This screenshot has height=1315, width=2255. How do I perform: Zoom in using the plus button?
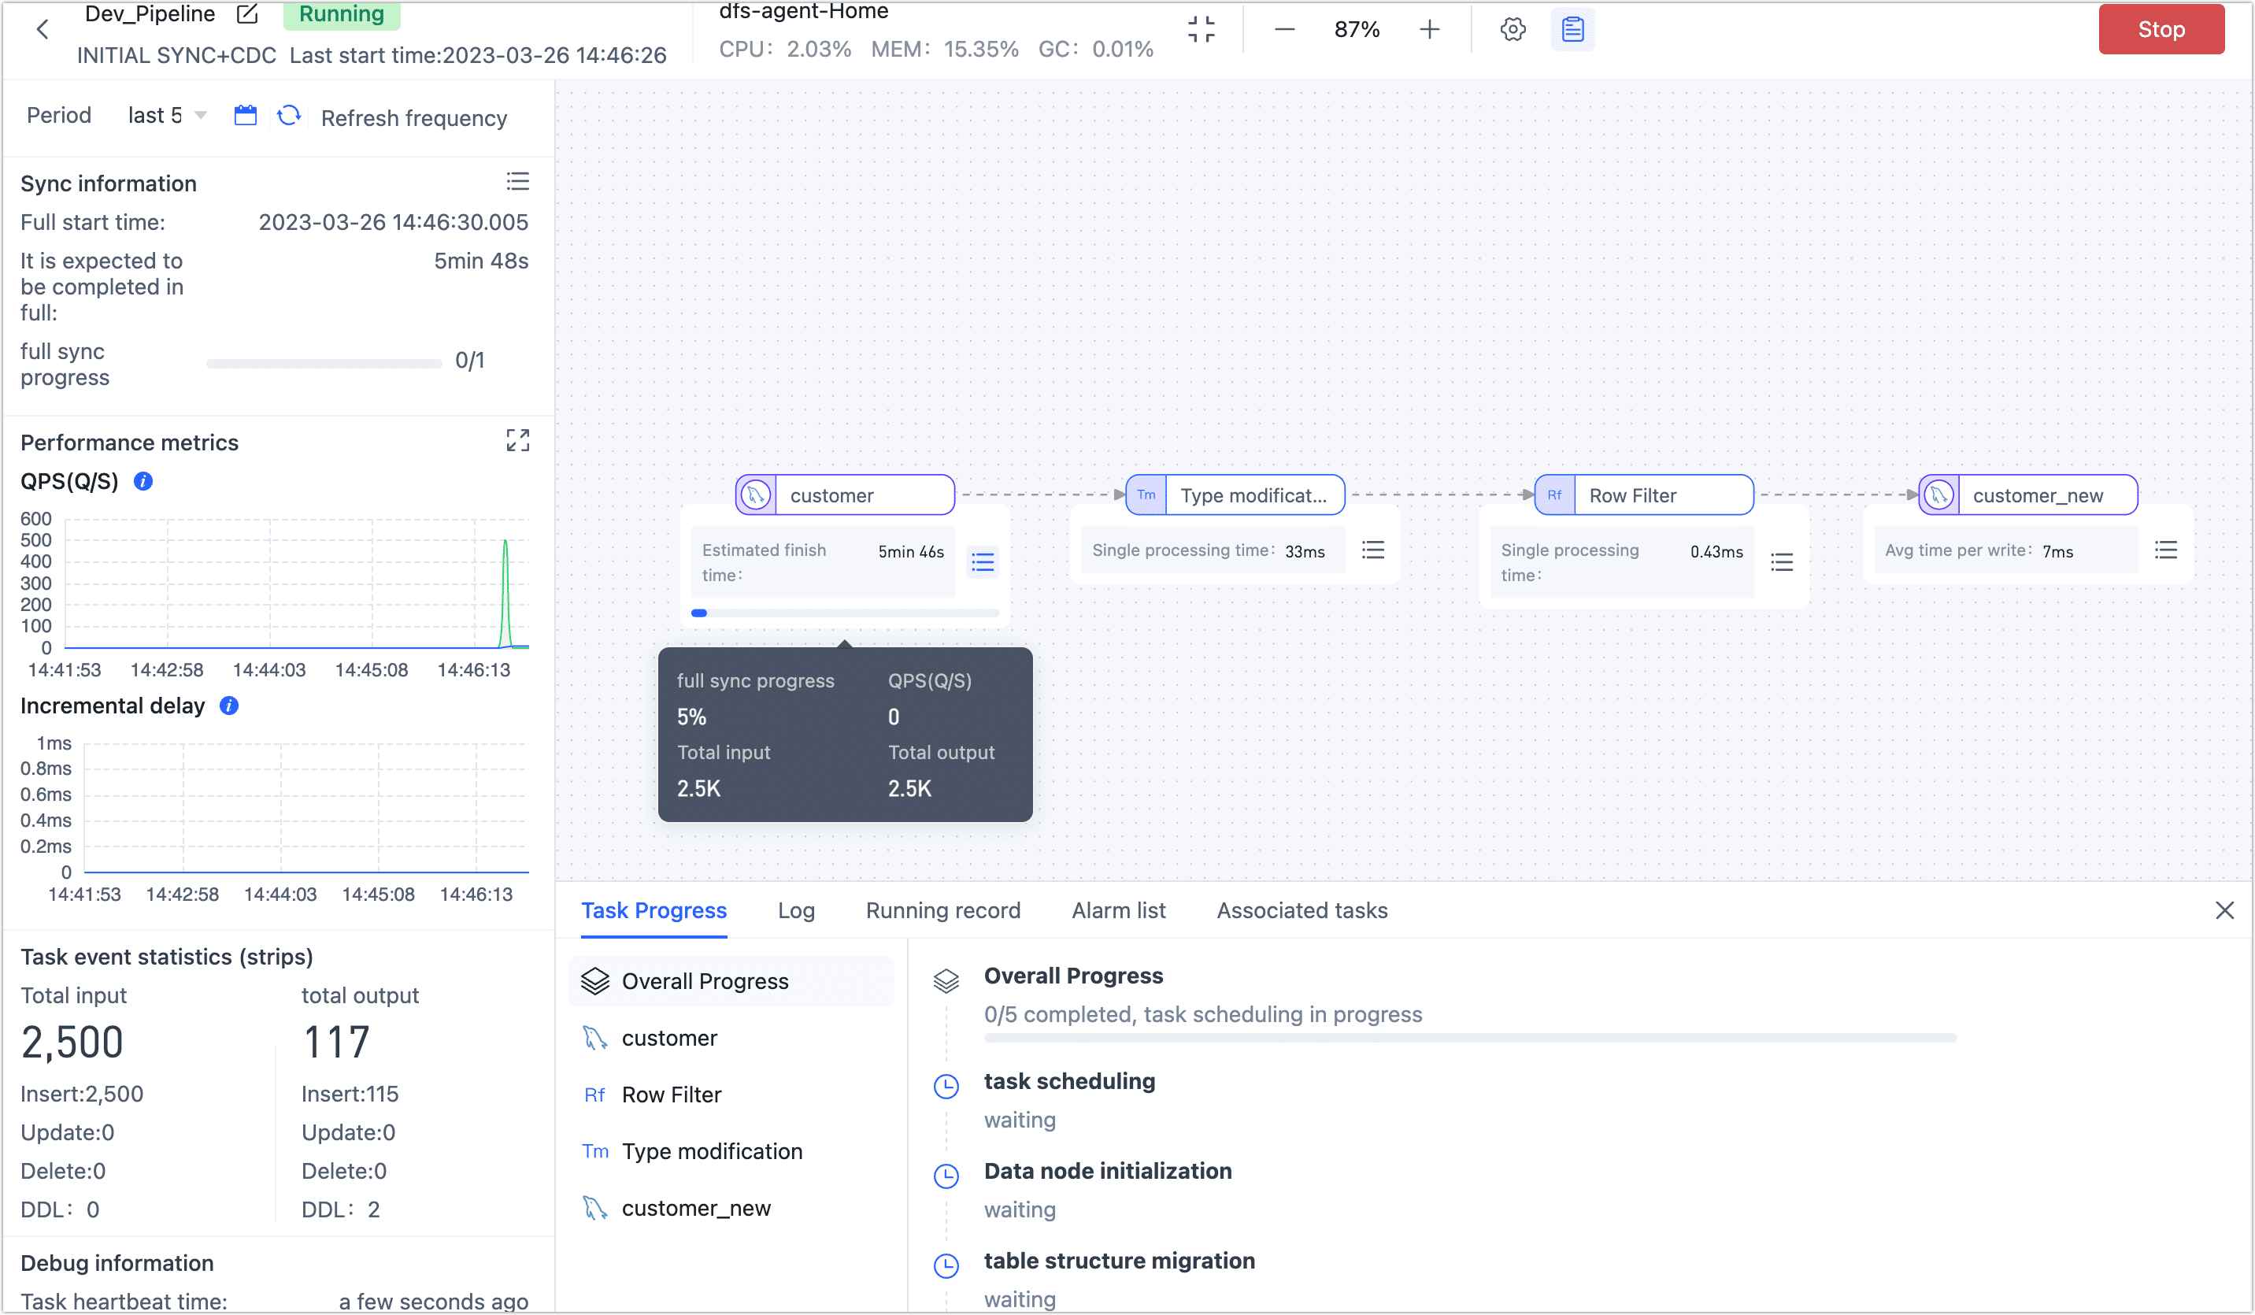[1429, 28]
